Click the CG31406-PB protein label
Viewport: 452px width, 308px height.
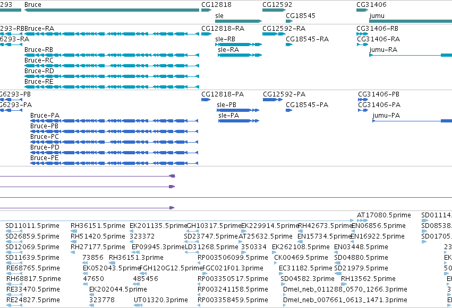pyautogui.click(x=379, y=94)
